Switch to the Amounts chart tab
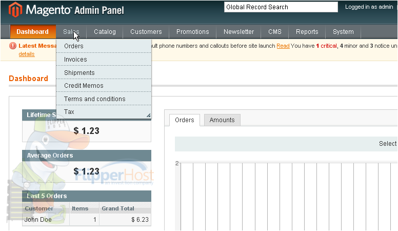Viewport: 398px width, 231px height. (x=222, y=120)
